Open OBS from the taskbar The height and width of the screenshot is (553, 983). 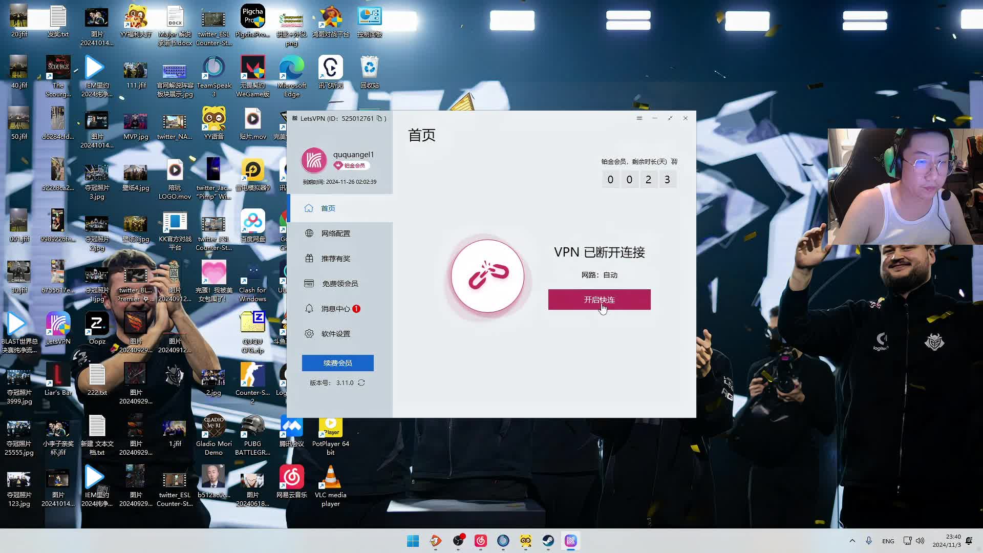[458, 541]
